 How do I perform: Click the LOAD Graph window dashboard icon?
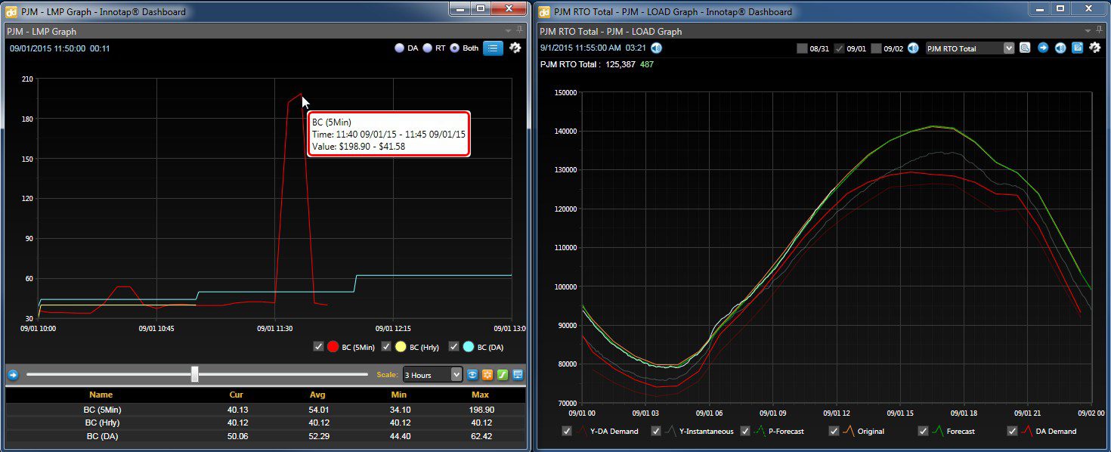[x=545, y=11]
